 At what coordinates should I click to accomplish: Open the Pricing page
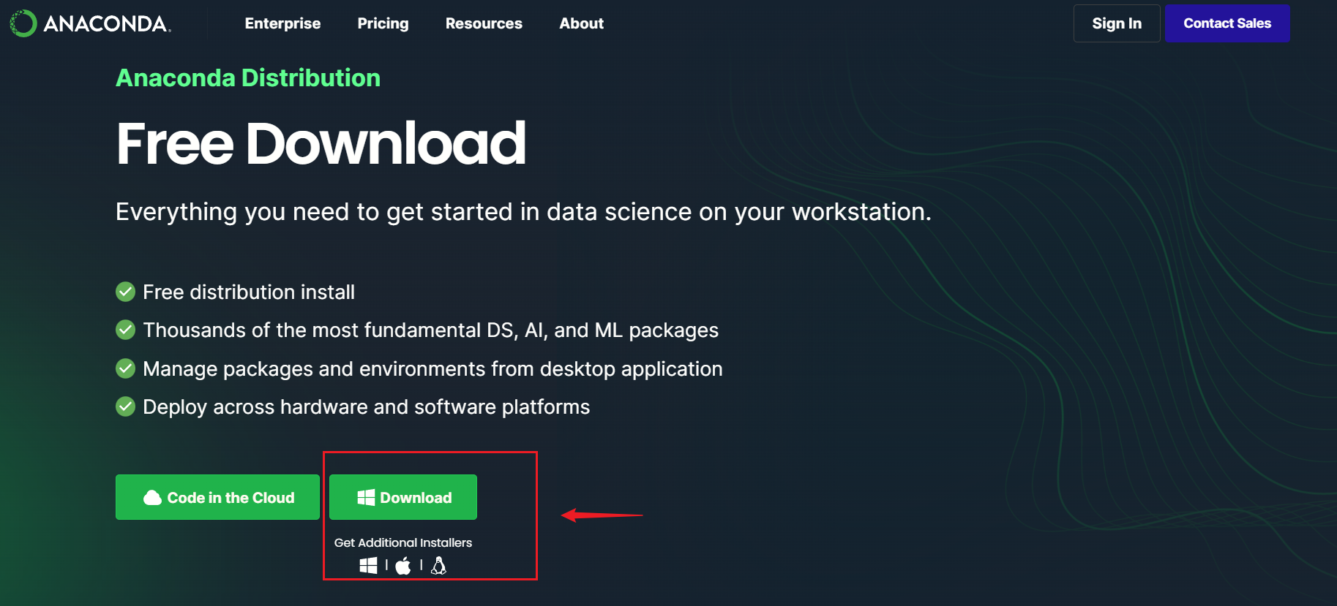[x=383, y=23]
